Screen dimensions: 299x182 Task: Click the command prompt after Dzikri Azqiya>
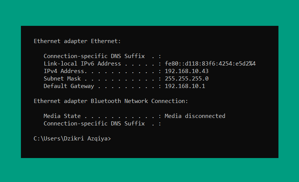point(114,139)
